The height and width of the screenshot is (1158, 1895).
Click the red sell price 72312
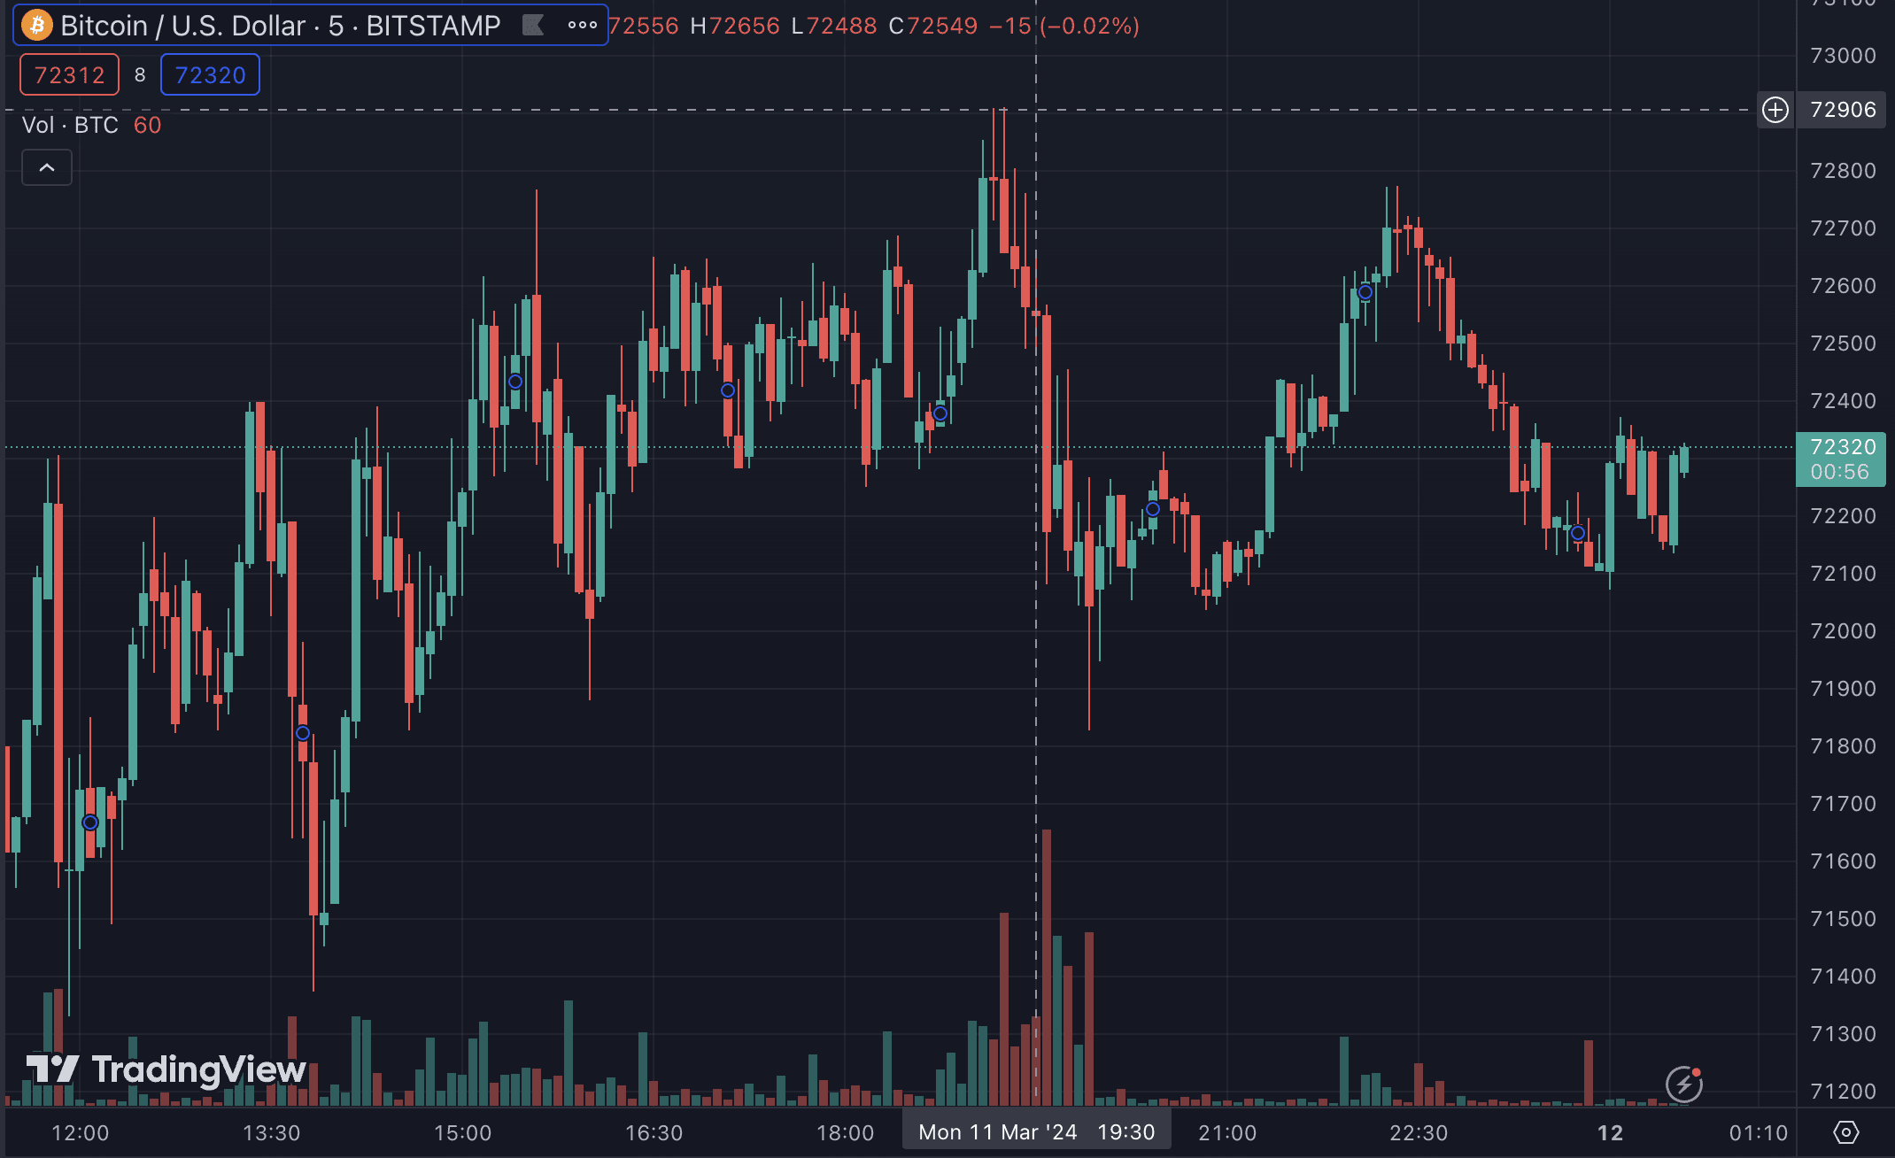tap(69, 74)
